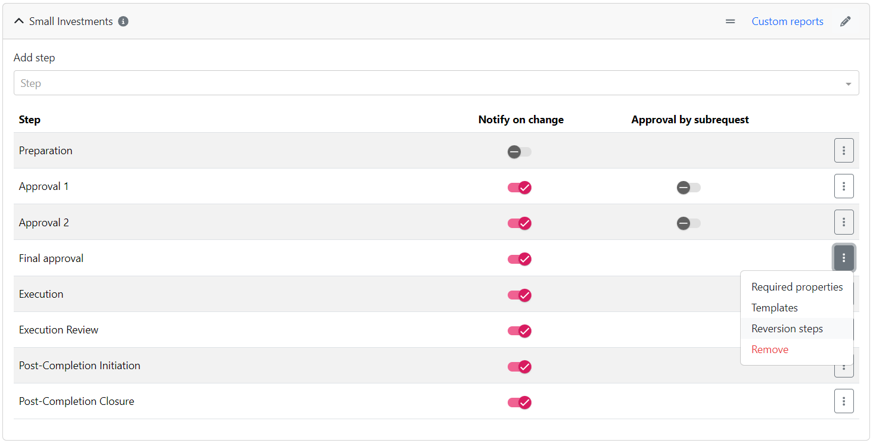Disable Notify on change for Execution
This screenshot has width=873, height=443.
pyautogui.click(x=520, y=295)
